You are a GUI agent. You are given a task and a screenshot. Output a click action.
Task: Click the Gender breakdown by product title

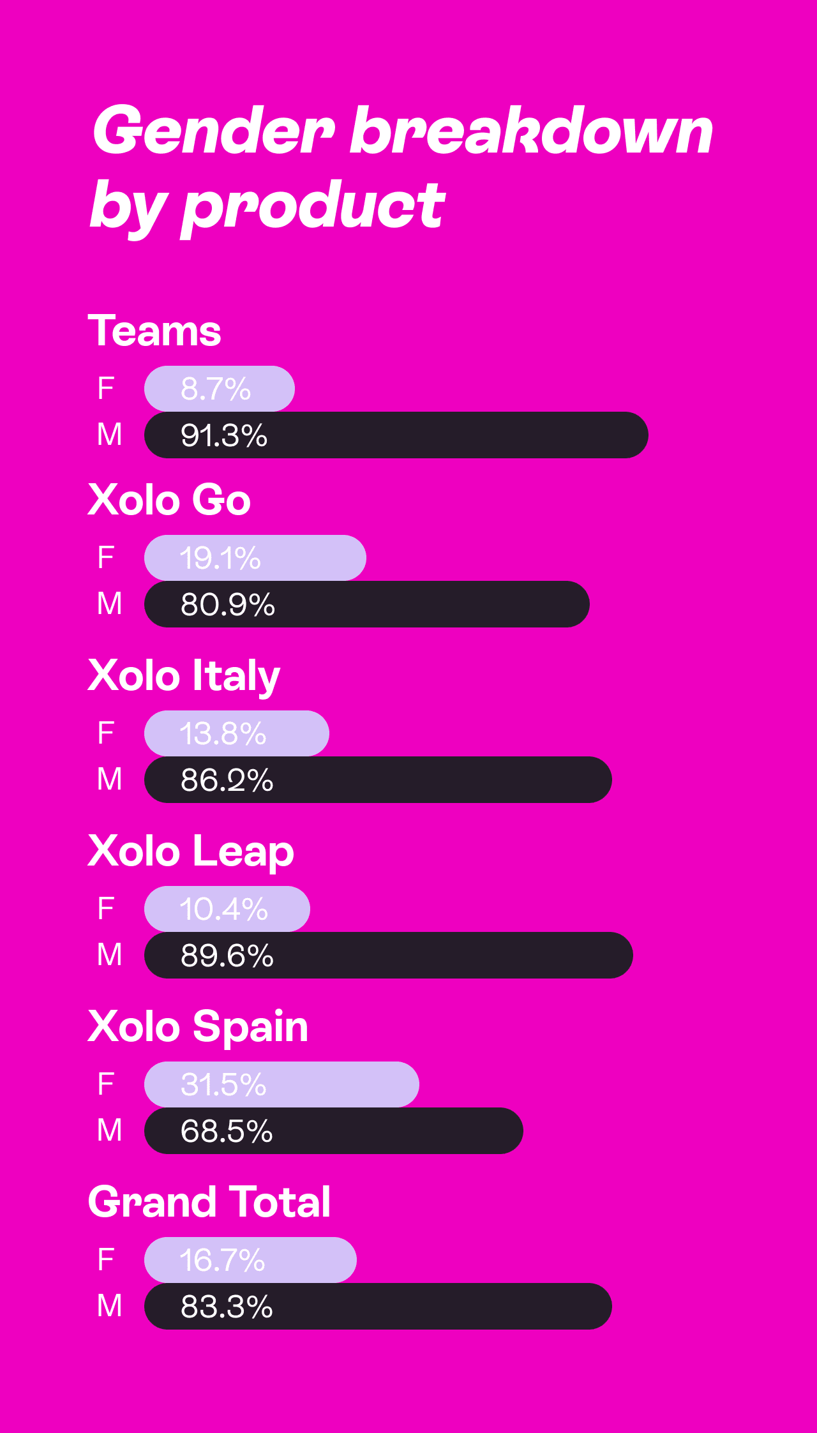(x=402, y=169)
